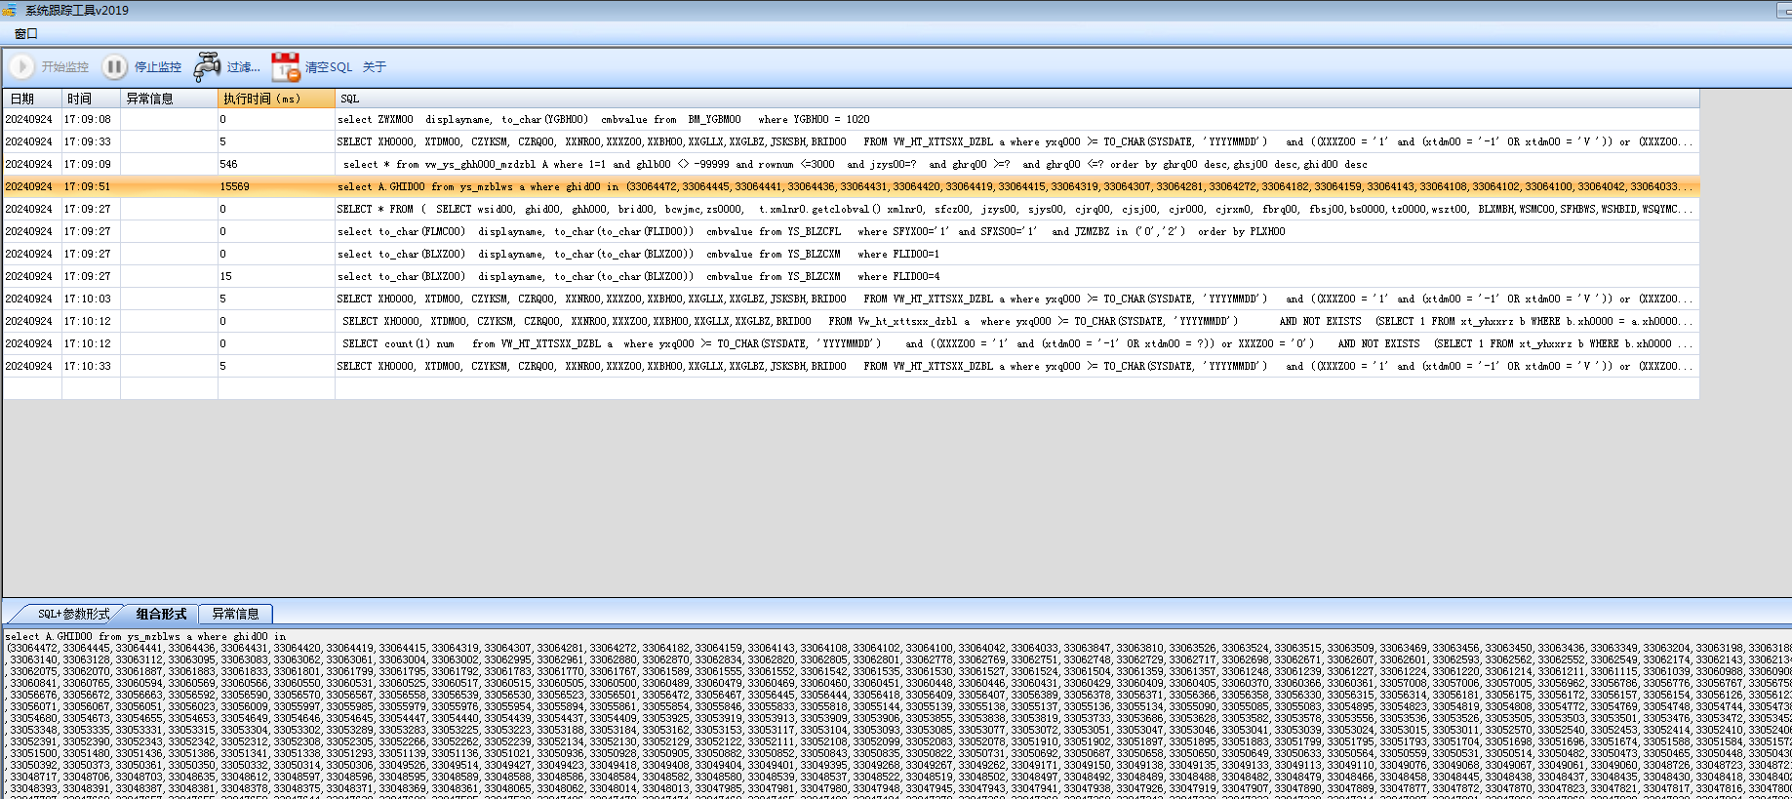Click the 17:10:33 time cell
This screenshot has height=799, width=1792.
[91, 366]
